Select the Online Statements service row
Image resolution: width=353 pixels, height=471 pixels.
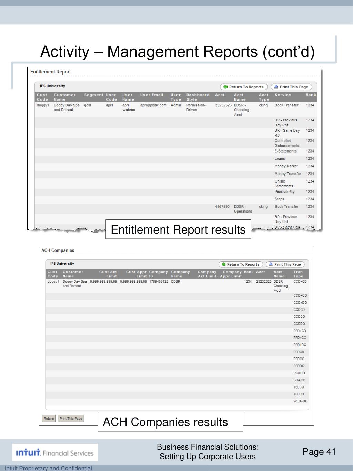point(284,184)
